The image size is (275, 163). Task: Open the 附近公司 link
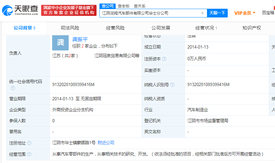point(106,143)
